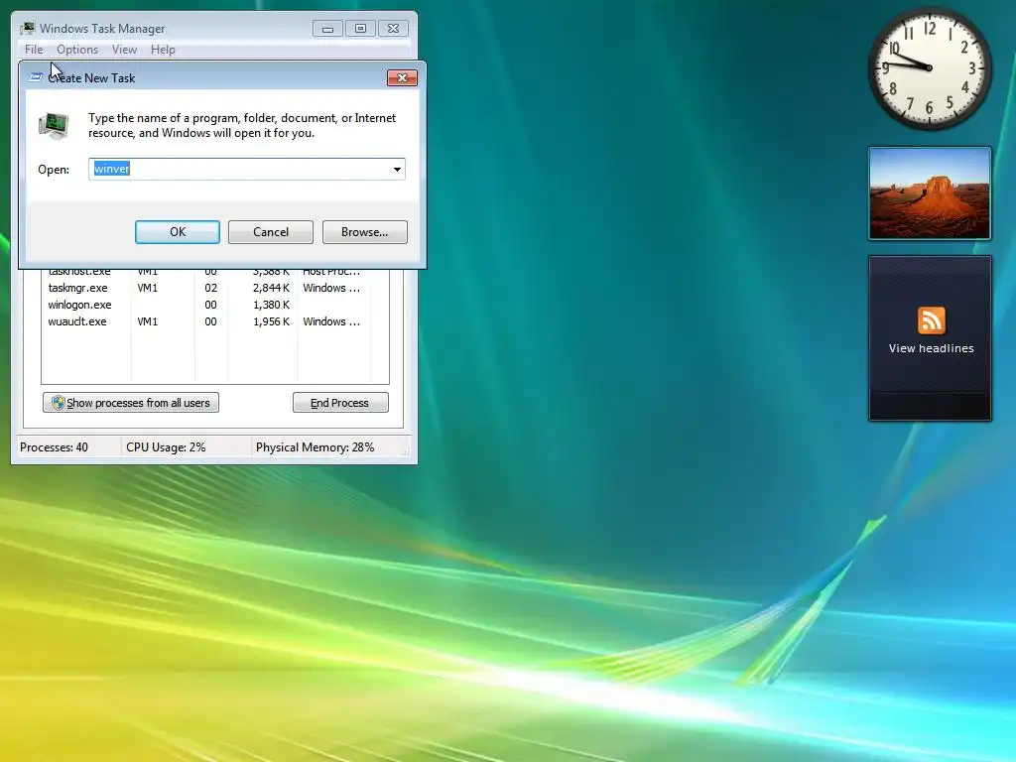This screenshot has width=1016, height=762.
Task: Click Physical Memory: 28% status entry
Action: coord(315,447)
